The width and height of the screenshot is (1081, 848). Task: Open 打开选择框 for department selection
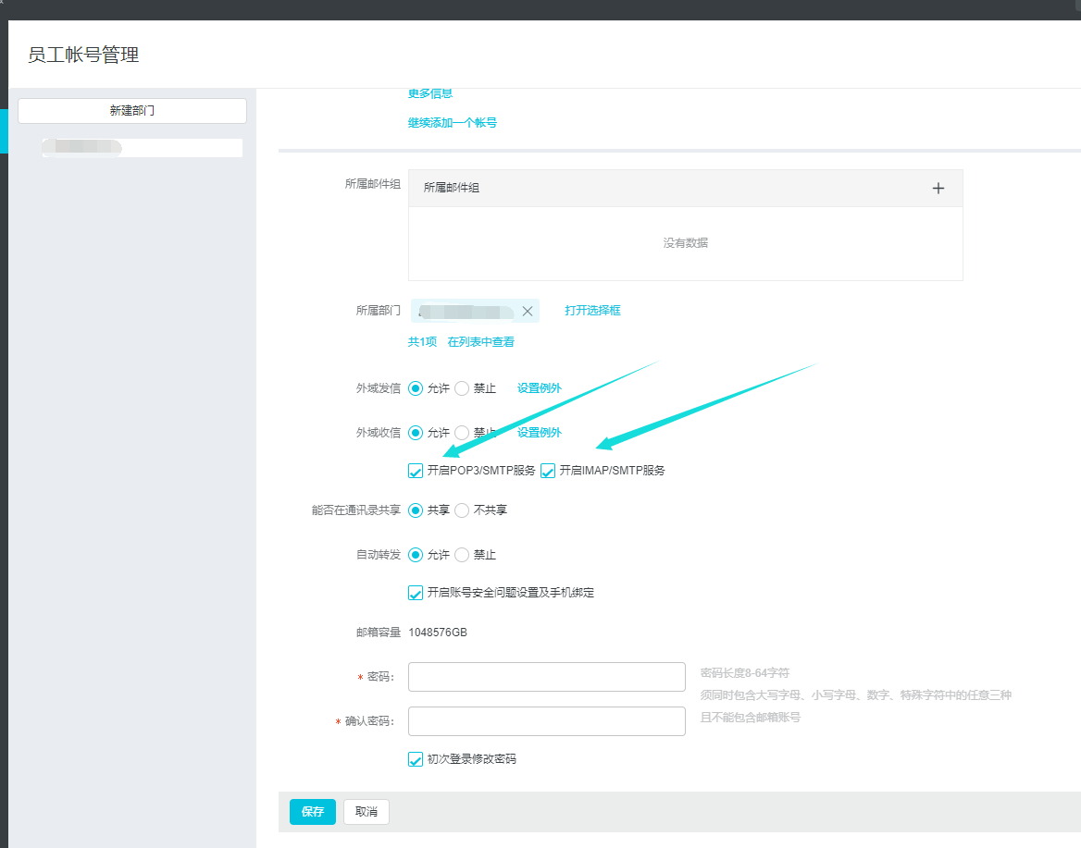point(592,311)
